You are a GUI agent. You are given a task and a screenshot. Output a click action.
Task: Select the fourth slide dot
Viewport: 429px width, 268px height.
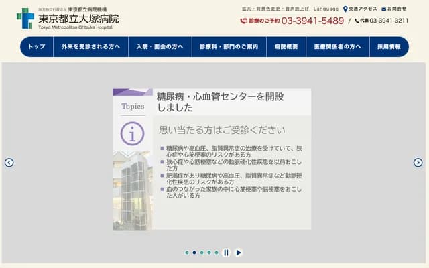coord(209,253)
